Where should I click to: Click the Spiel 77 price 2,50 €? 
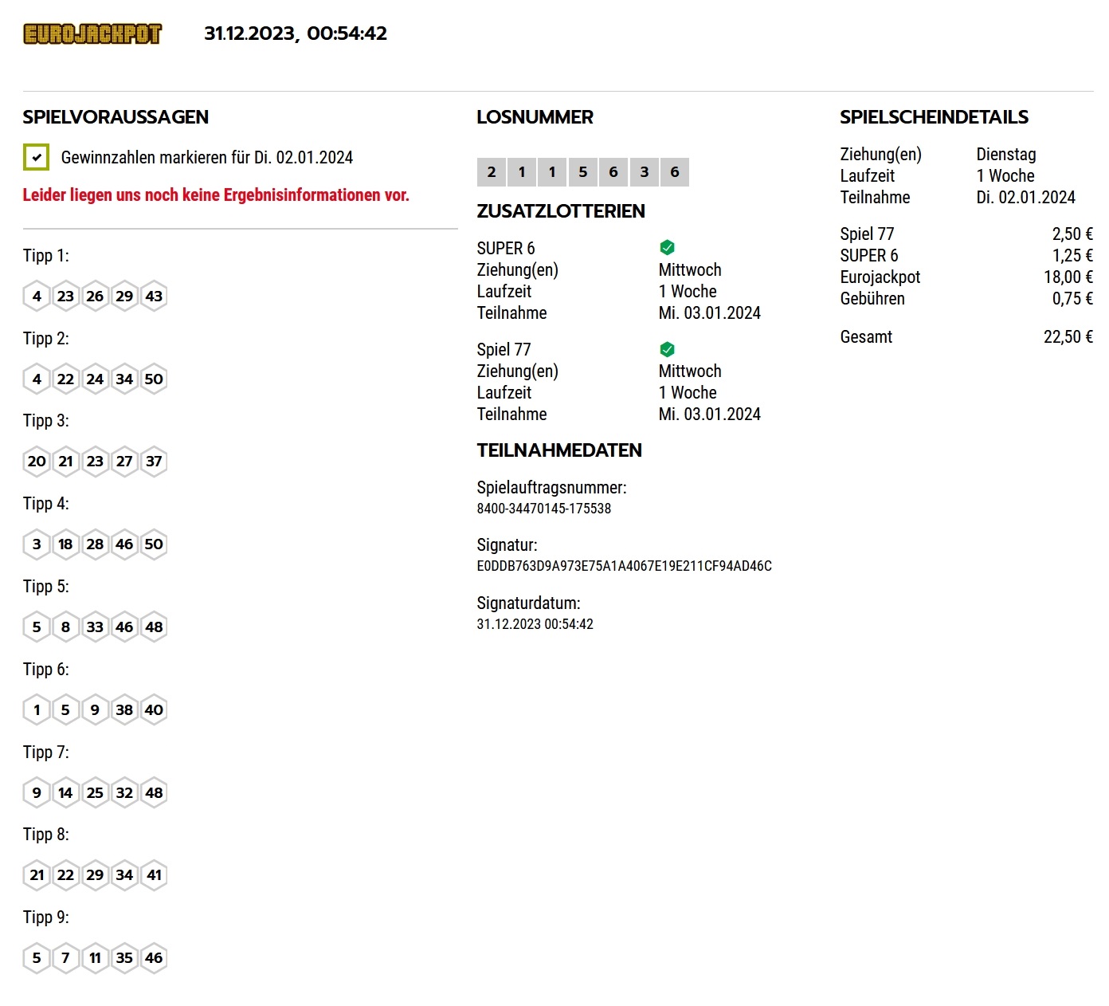(x=1072, y=234)
